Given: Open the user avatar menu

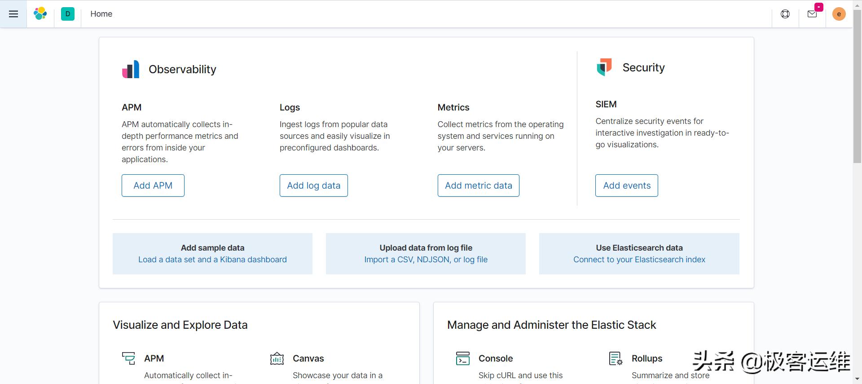Looking at the screenshot, I should (x=839, y=14).
